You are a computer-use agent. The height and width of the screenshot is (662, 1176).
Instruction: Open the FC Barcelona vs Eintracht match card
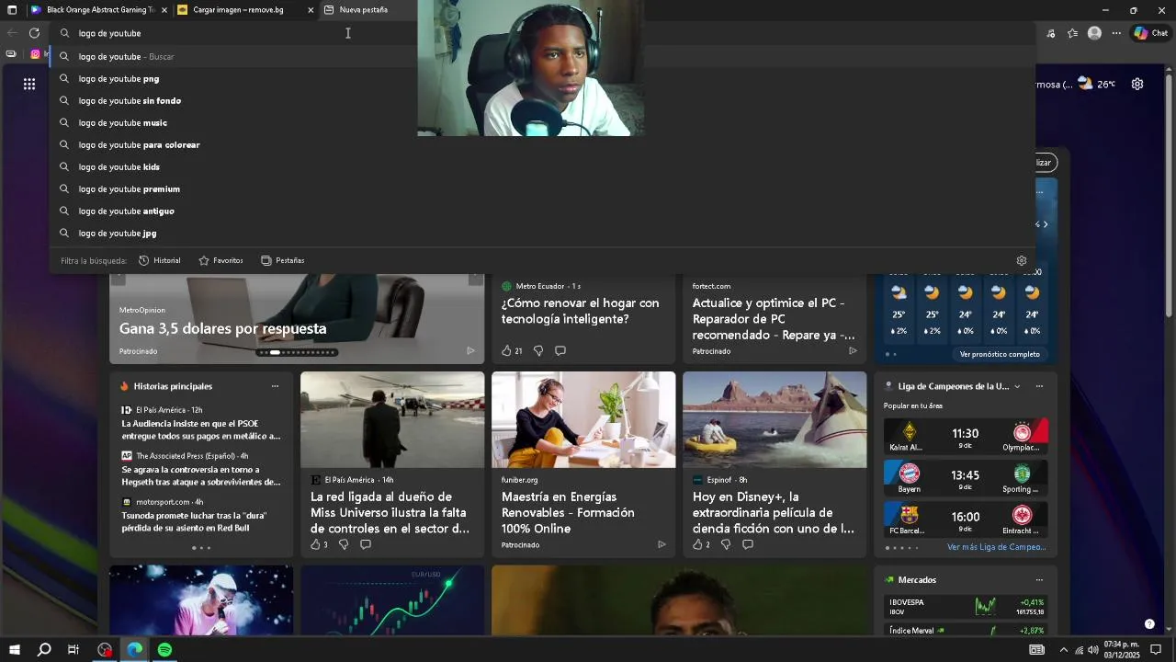tap(966, 519)
